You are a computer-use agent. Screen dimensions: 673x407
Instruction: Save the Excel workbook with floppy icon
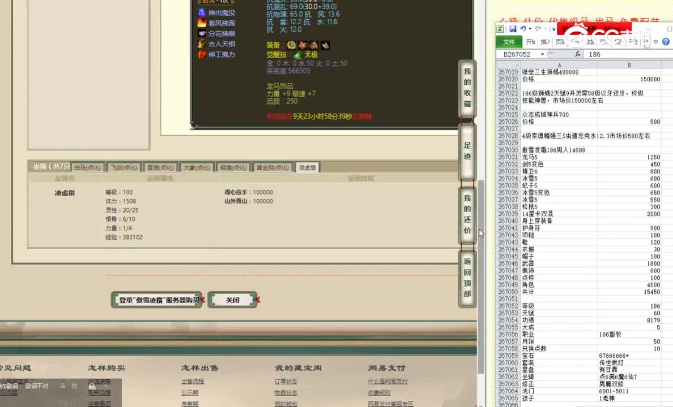513,29
